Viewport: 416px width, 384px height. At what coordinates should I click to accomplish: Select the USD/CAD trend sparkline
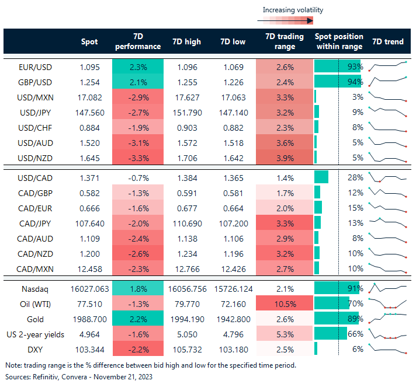click(387, 177)
